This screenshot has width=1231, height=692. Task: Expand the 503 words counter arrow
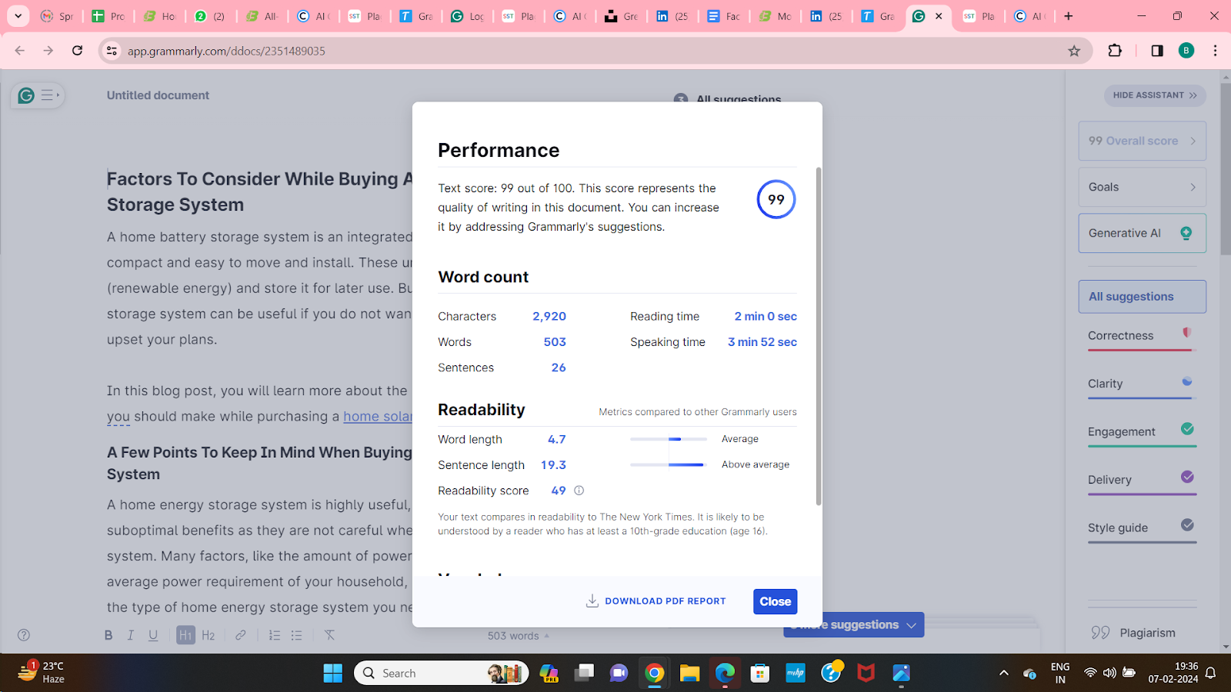(x=547, y=636)
